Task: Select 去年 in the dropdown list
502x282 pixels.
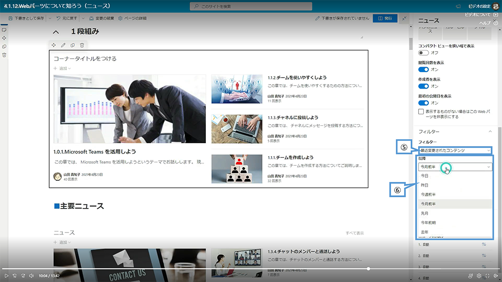Action: 455,232
